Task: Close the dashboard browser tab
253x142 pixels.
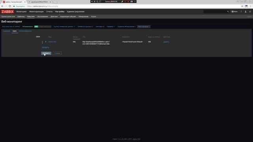Action: click(x=50, y=2)
